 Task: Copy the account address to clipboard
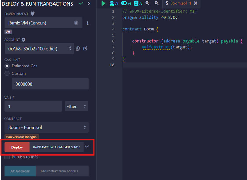pos(78,48)
